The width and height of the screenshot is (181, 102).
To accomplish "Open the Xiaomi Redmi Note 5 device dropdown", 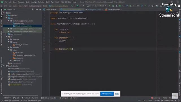I will tap(96, 6).
